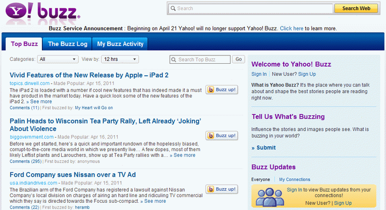This screenshot has height=210, width=386.
Task: Open the My Buzz Activity tab
Action: pos(120,44)
